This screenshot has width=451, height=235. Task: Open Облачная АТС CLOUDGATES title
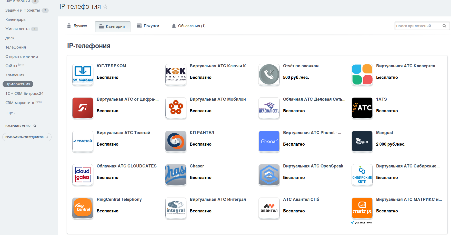(x=127, y=166)
